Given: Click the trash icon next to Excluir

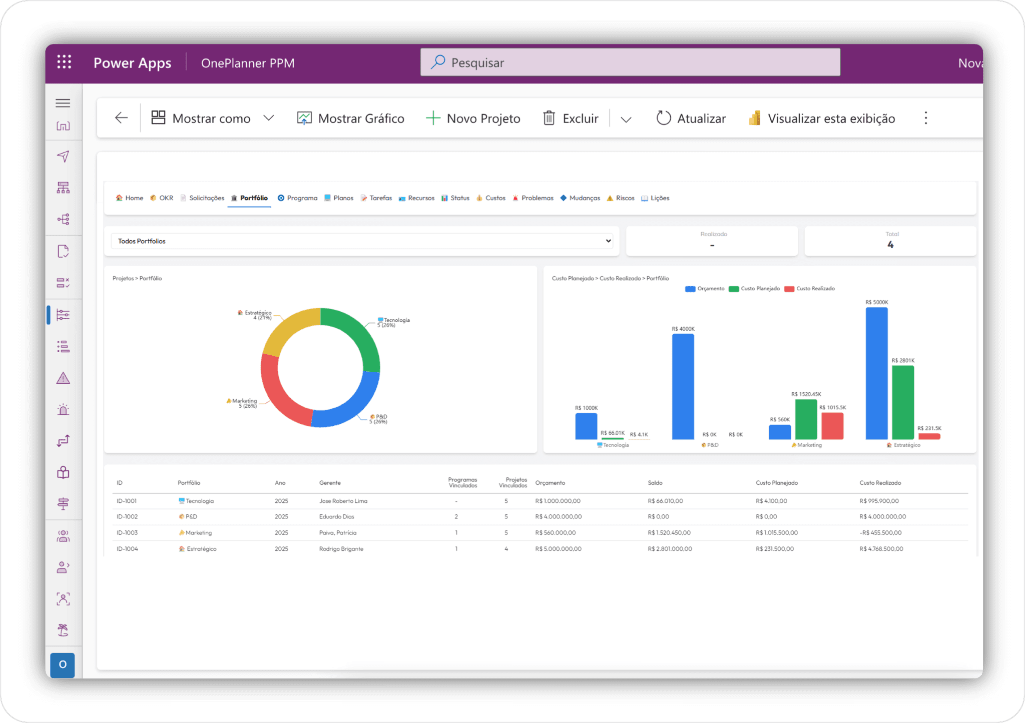Looking at the screenshot, I should (549, 118).
